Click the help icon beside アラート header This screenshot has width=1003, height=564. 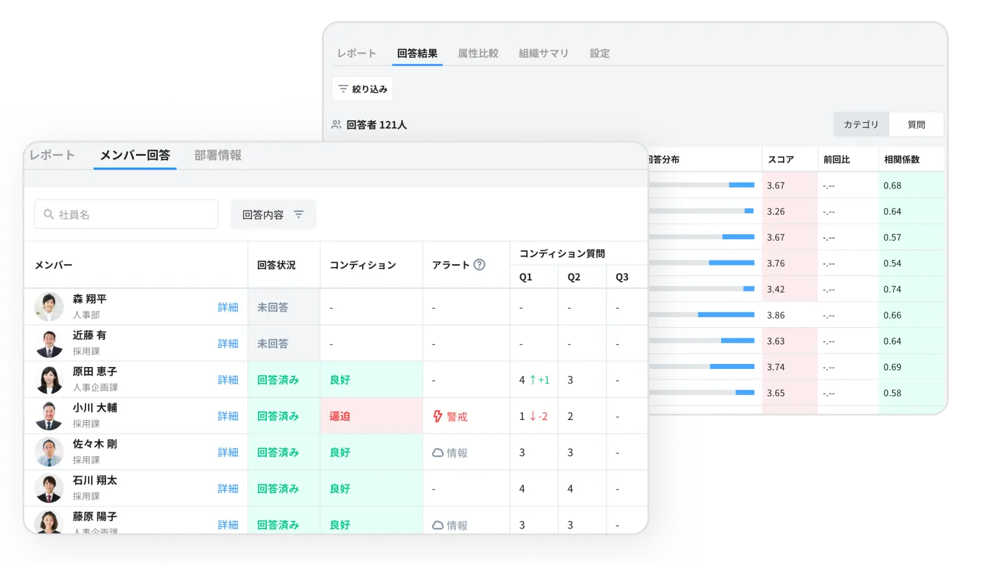click(479, 265)
